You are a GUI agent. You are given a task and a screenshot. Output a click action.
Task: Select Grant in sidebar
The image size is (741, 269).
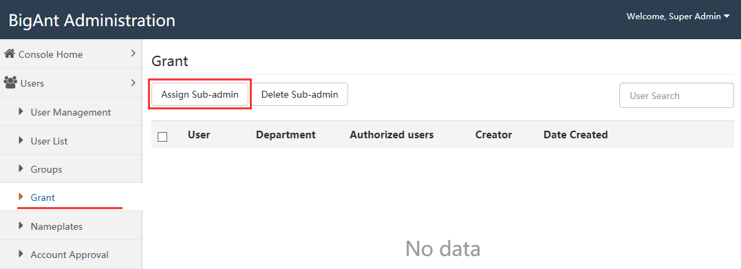tap(71, 197)
